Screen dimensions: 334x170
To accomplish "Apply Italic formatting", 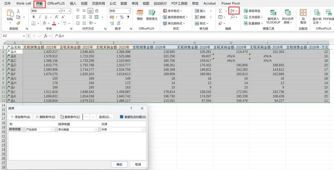I will [x=40, y=17].
